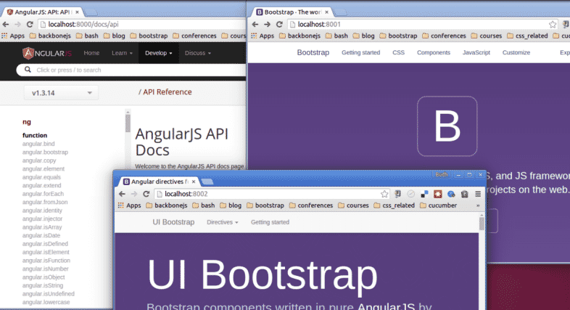Viewport: 570px width, 310px height.
Task: Open the Develop dropdown in AngularJS navbar
Action: coord(159,53)
